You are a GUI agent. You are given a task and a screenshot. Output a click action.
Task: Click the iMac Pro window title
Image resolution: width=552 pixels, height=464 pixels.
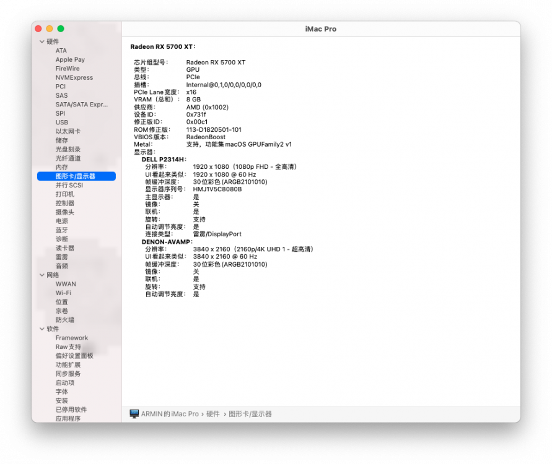pos(321,29)
